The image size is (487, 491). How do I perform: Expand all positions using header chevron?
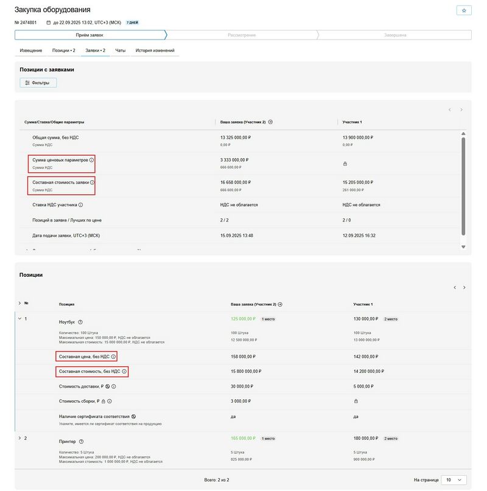(x=19, y=303)
